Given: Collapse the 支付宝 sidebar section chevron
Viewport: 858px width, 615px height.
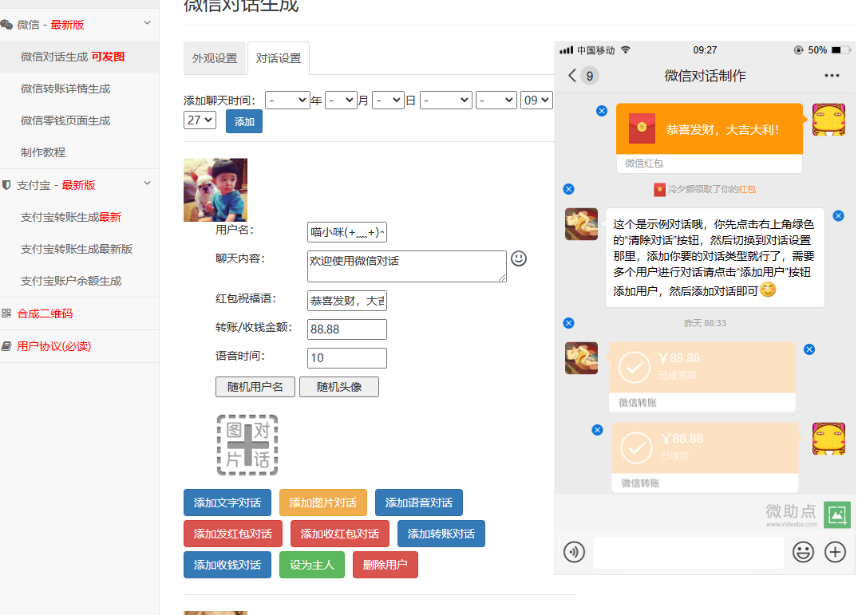Looking at the screenshot, I should pos(147,183).
